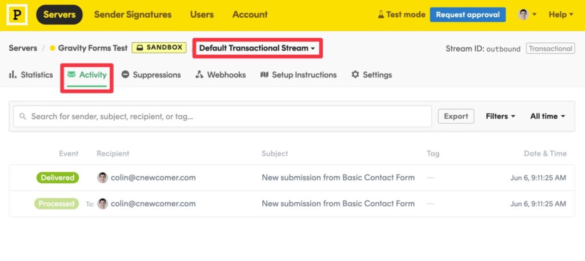Screen dimensions: 585x261
Task: Select the Activity tab
Action: [87, 75]
